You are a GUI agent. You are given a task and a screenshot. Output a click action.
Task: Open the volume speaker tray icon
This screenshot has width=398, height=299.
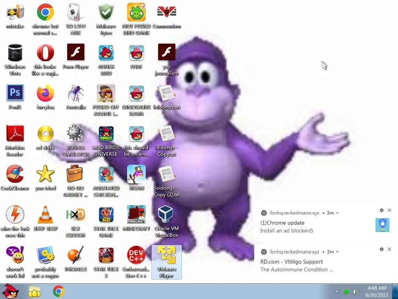coord(356,292)
